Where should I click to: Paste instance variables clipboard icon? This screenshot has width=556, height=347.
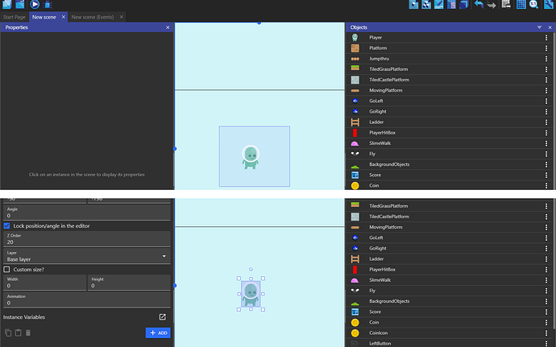[x=18, y=333]
